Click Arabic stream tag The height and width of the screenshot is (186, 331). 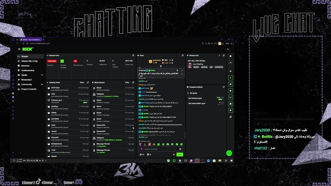click(x=196, y=67)
